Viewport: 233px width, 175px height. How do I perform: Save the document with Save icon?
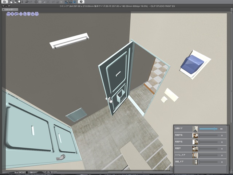click(x=19, y=2)
